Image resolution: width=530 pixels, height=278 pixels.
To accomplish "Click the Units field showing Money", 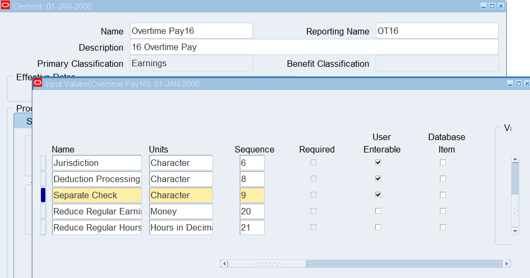I will (x=181, y=211).
